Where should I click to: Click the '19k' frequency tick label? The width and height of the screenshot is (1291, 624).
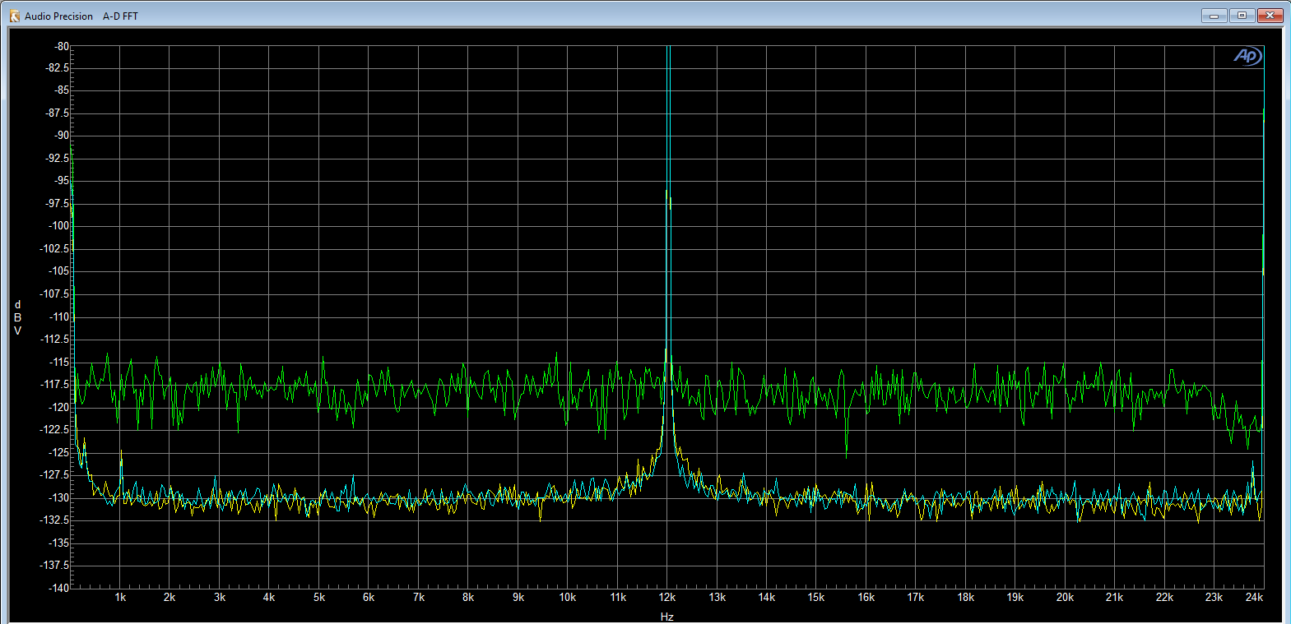click(1015, 598)
